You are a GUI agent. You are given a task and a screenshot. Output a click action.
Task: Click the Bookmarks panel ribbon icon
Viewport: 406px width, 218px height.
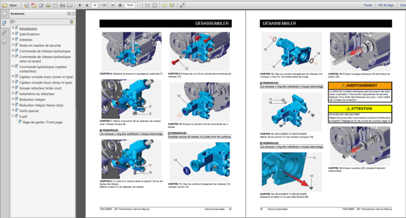(4, 23)
